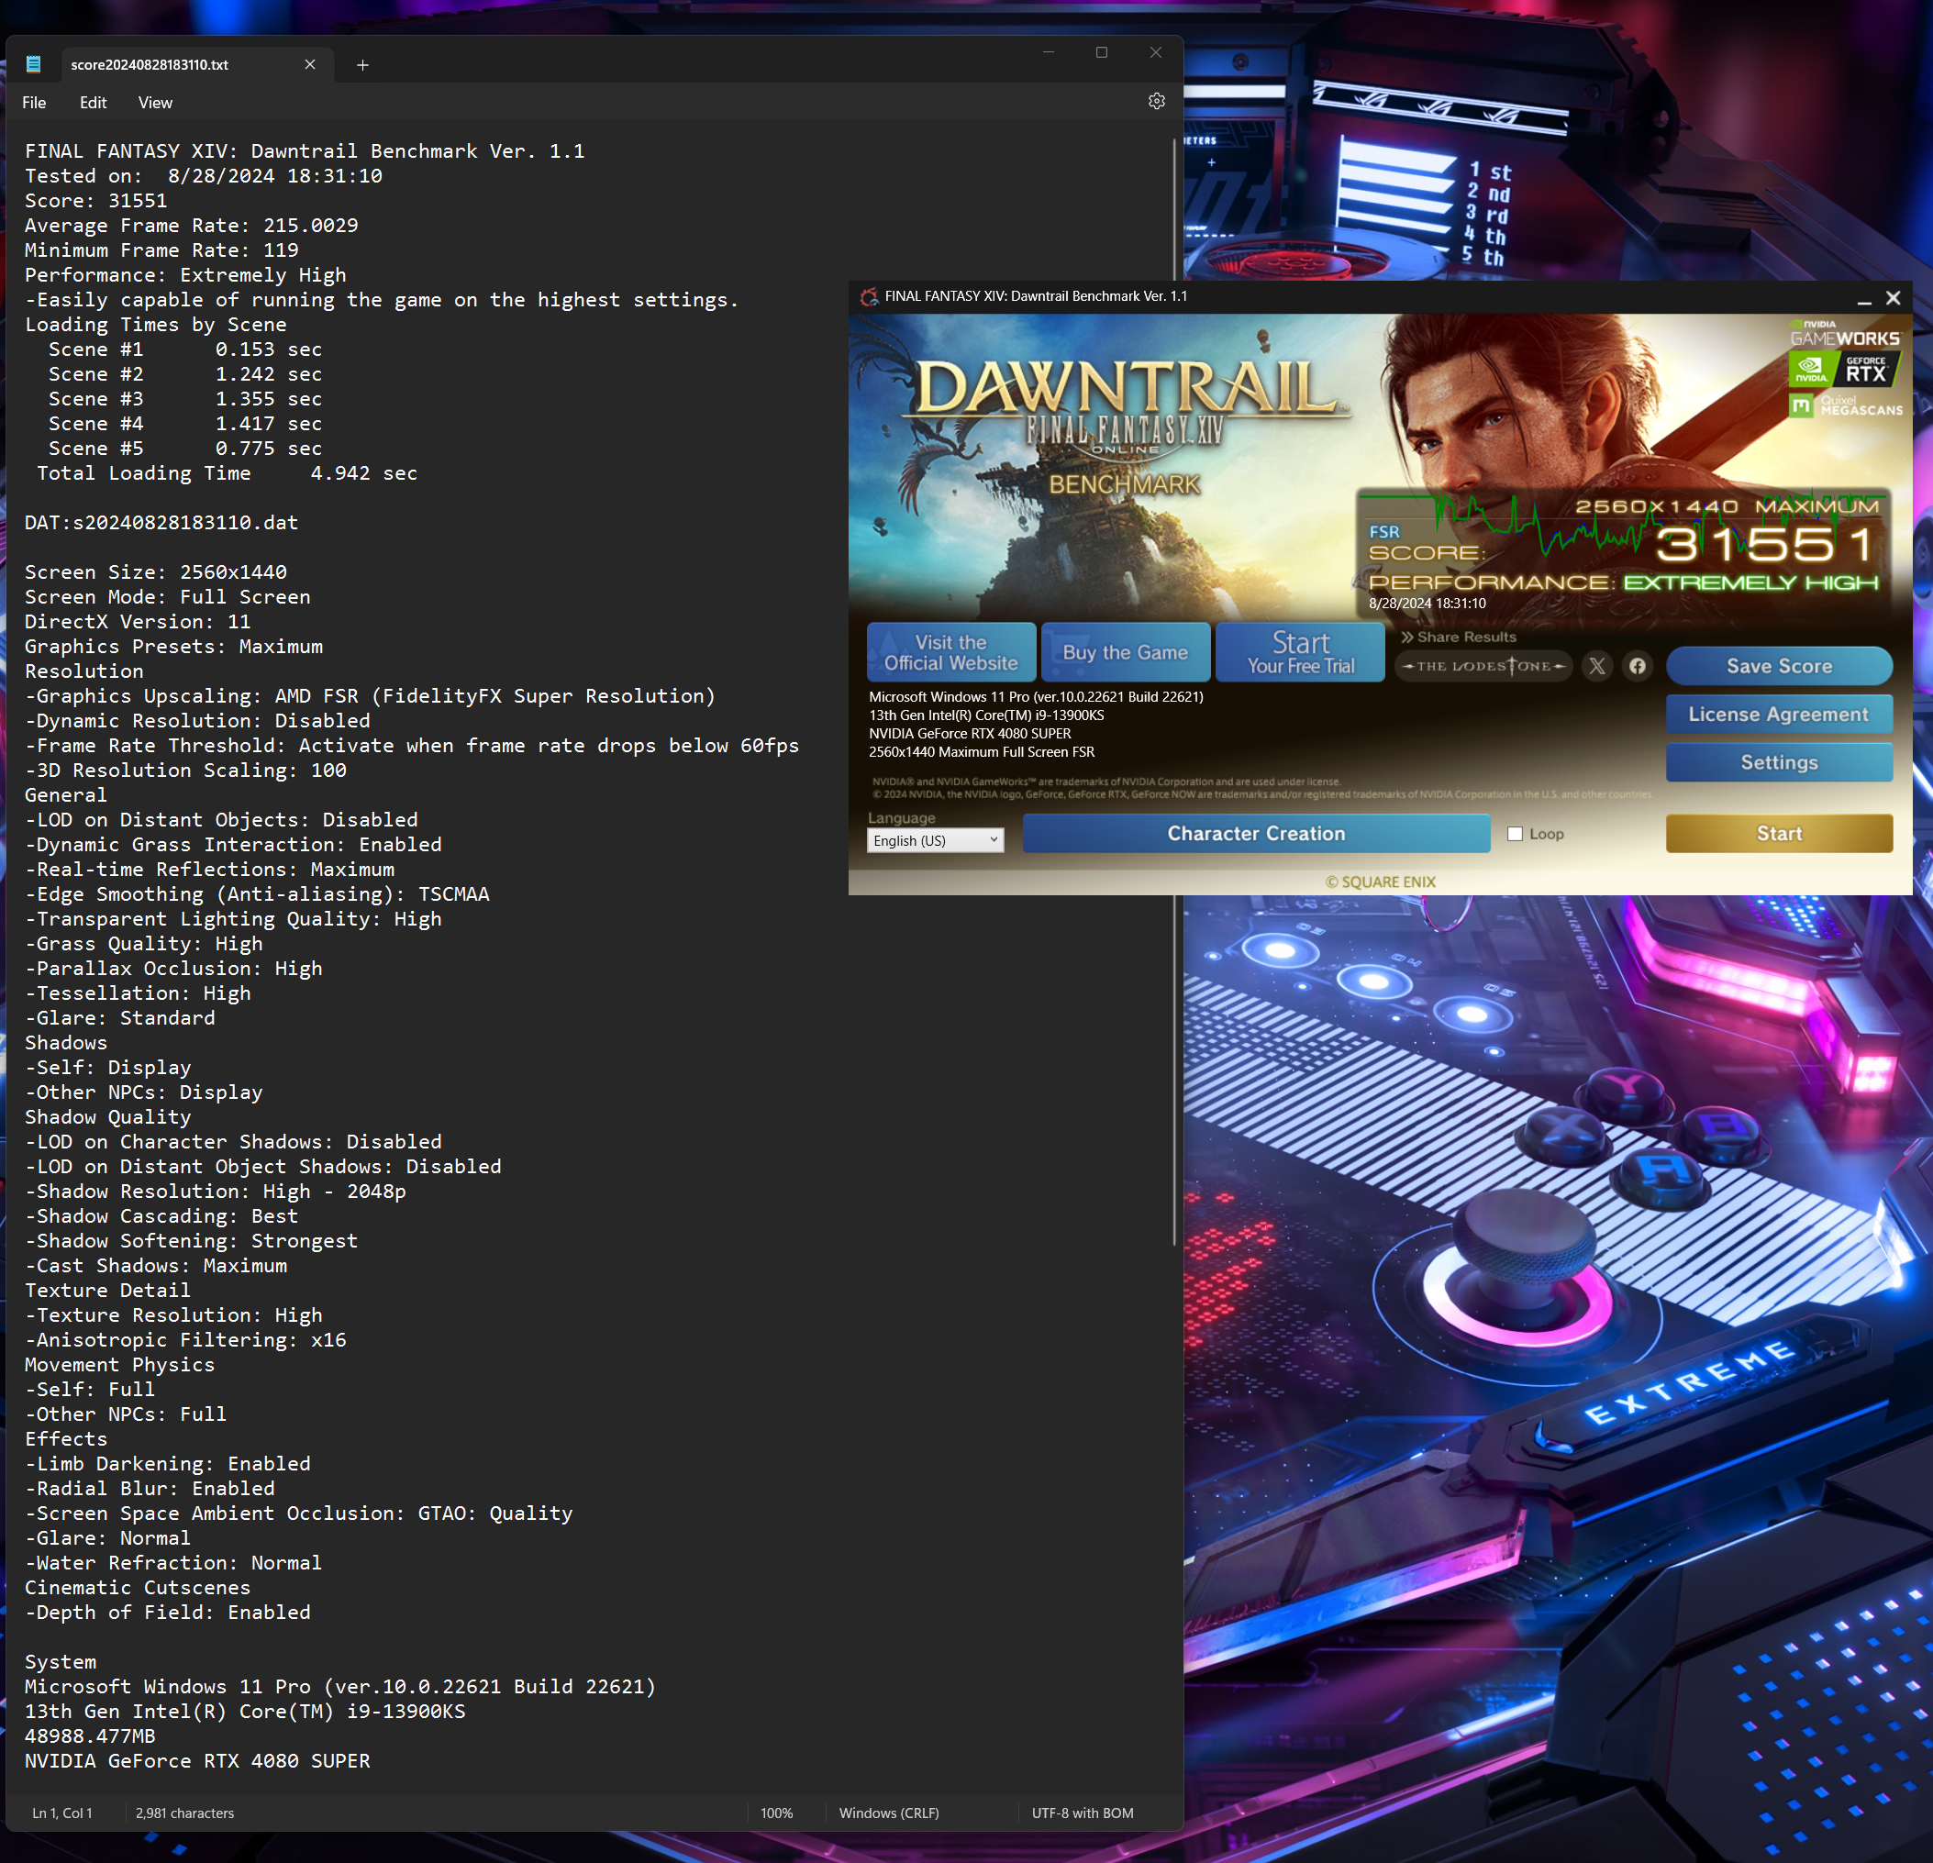
Task: Click Buy the Game button
Action: (x=1126, y=653)
